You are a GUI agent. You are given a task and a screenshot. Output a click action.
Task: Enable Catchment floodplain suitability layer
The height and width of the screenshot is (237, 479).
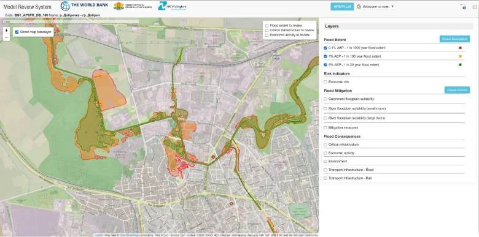click(x=325, y=99)
